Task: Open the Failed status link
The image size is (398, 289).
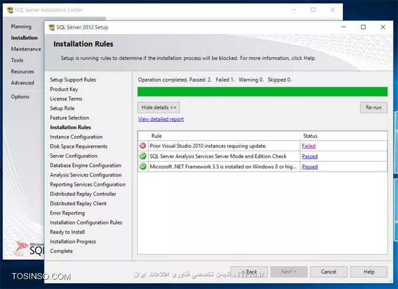Action: (309, 146)
